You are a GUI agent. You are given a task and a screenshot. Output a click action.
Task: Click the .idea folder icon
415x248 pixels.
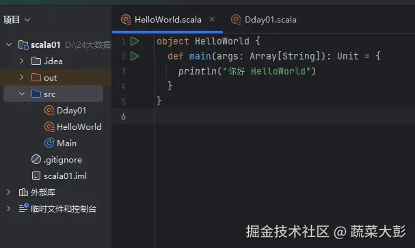click(36, 61)
